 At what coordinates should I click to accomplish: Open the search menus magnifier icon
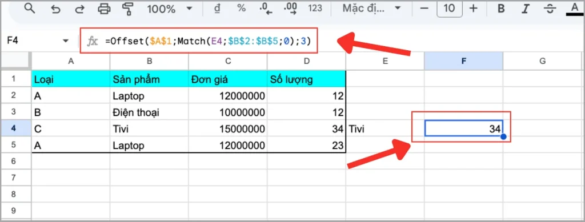click(x=30, y=9)
